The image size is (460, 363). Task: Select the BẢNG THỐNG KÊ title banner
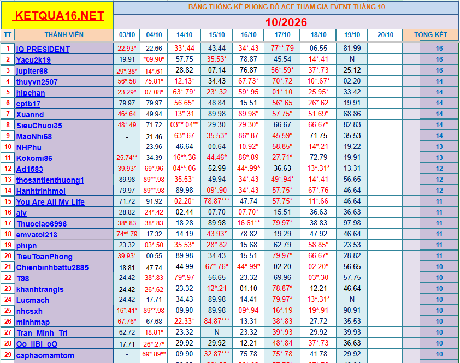(286, 7)
